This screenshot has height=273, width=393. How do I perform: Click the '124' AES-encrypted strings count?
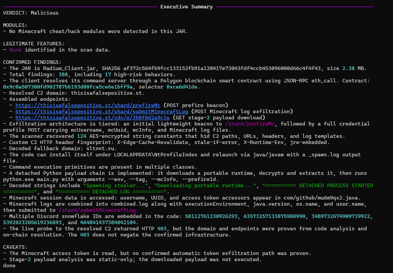pos(82,136)
